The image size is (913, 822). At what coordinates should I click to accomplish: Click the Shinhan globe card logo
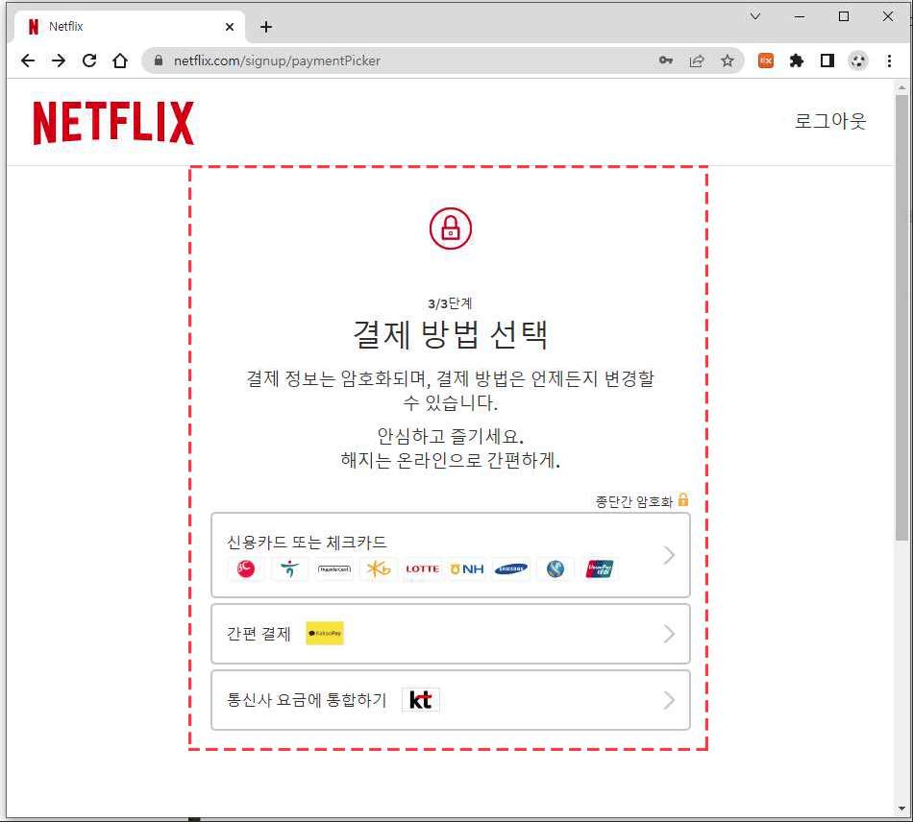click(x=555, y=568)
